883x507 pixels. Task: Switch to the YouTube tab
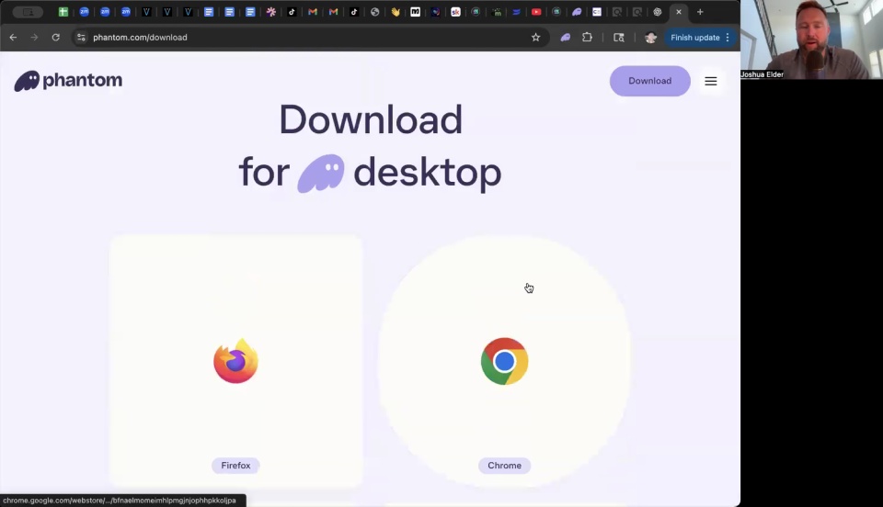point(536,12)
